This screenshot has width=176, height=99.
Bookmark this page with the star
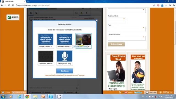154,5
